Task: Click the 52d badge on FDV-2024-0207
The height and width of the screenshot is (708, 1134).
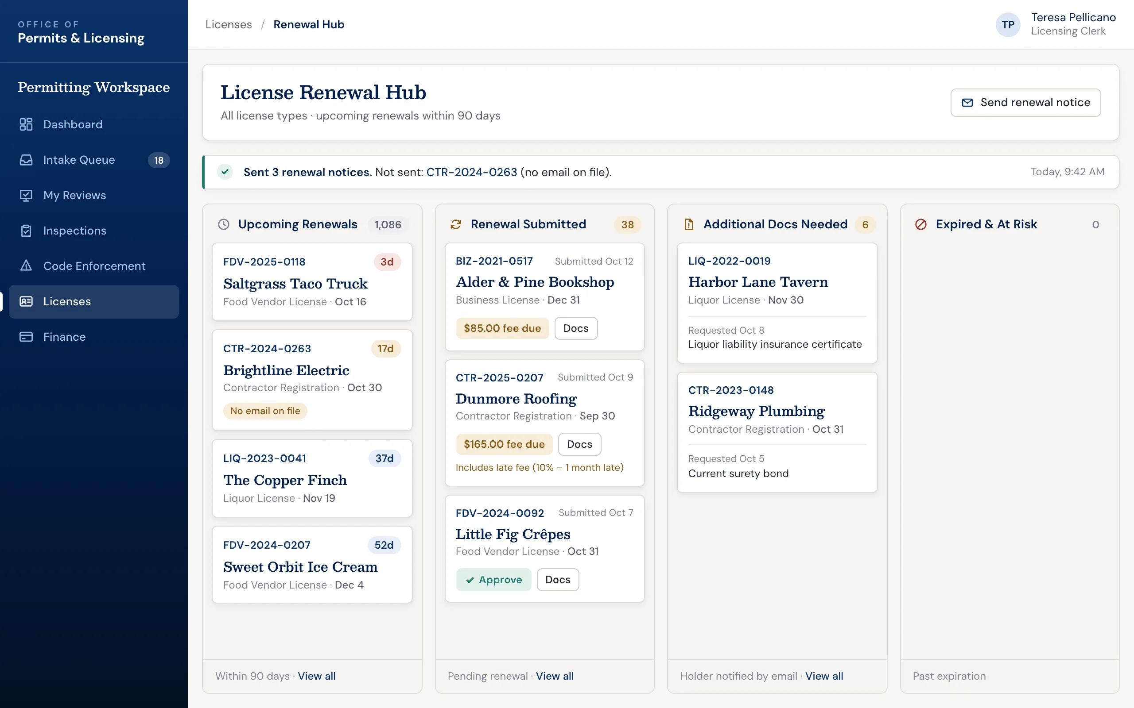Action: (384, 545)
